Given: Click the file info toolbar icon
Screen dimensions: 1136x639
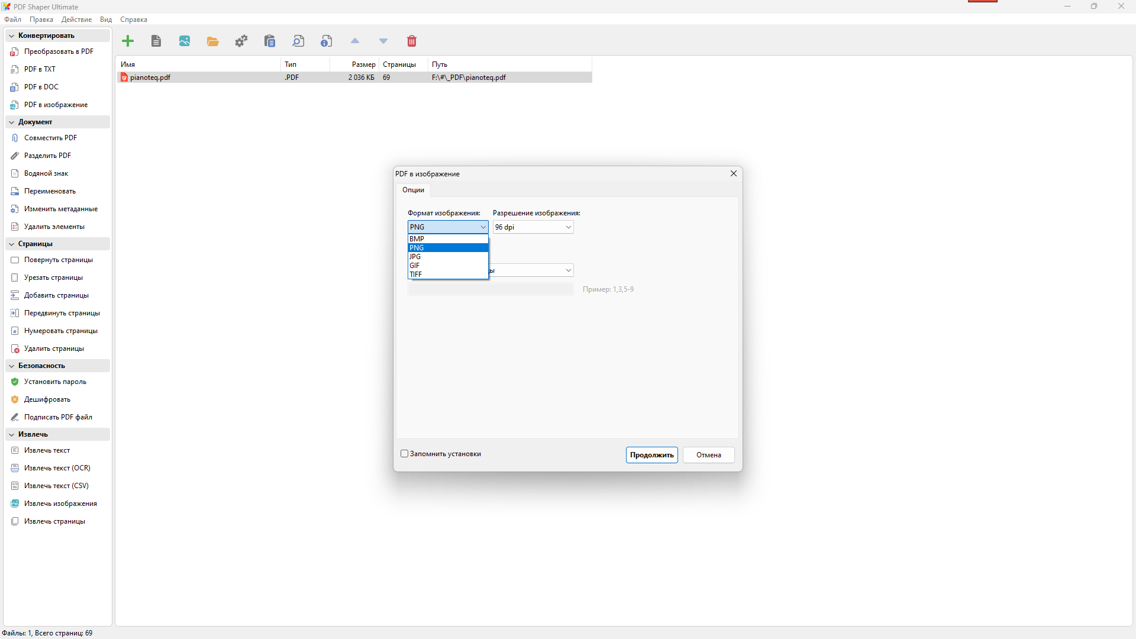Looking at the screenshot, I should tap(327, 41).
